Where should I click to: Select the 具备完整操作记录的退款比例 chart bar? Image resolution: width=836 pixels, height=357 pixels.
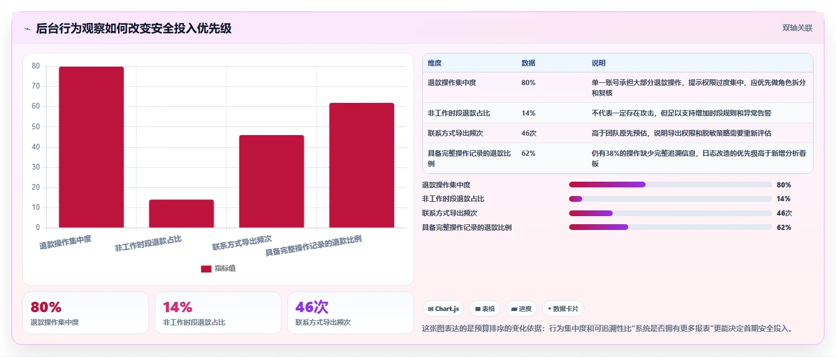(x=361, y=166)
